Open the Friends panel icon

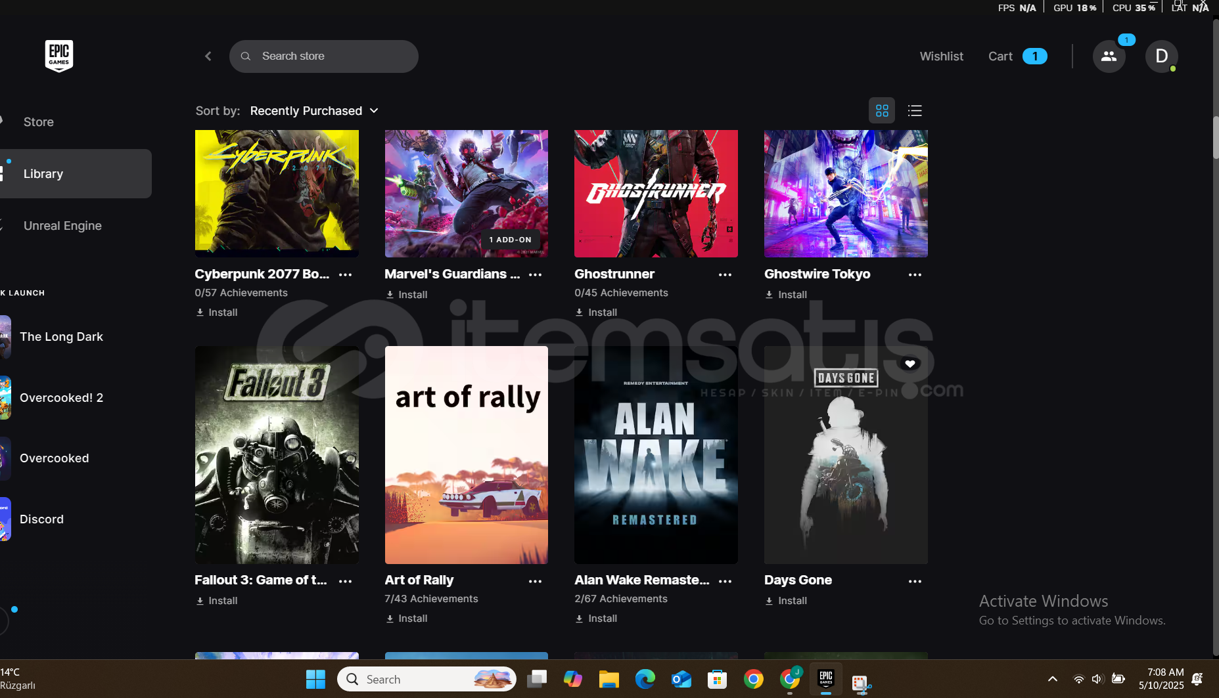pyautogui.click(x=1109, y=56)
